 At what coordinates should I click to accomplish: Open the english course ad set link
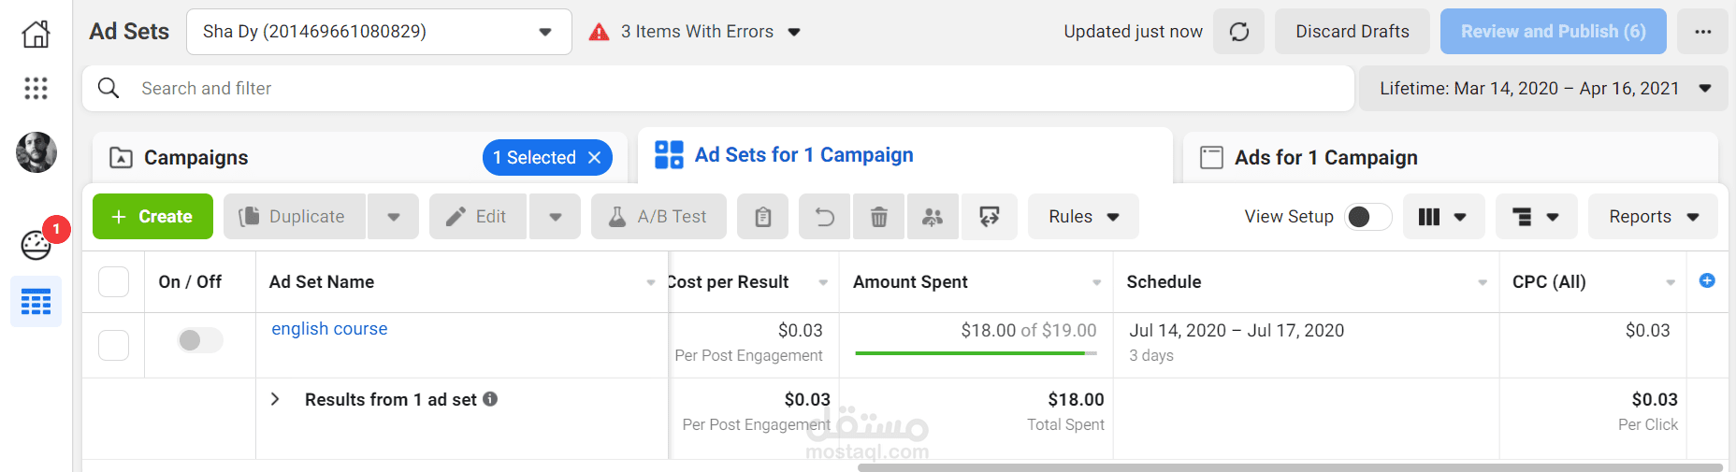pos(329,329)
